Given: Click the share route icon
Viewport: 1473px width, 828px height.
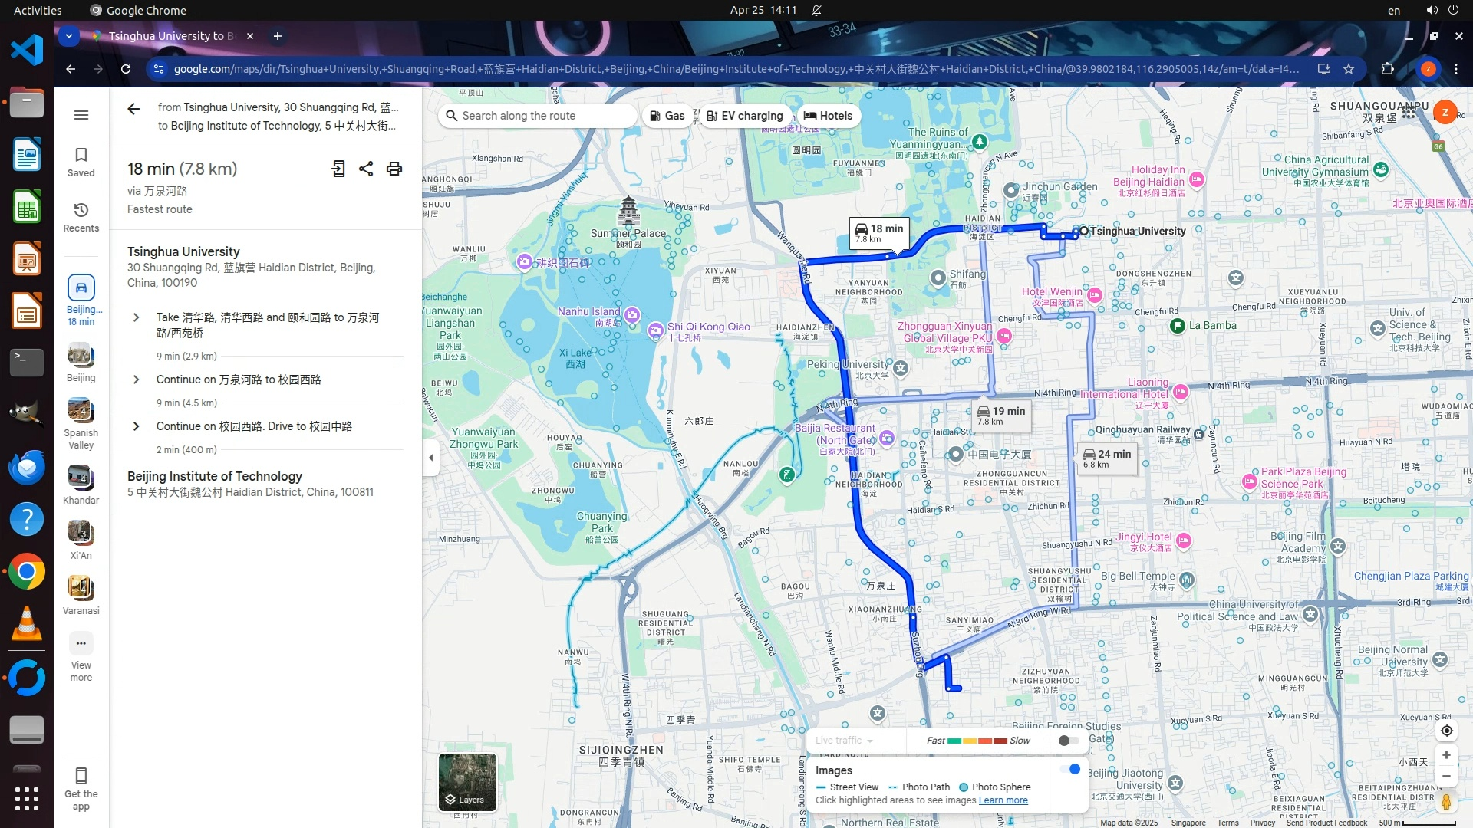Looking at the screenshot, I should 366,169.
